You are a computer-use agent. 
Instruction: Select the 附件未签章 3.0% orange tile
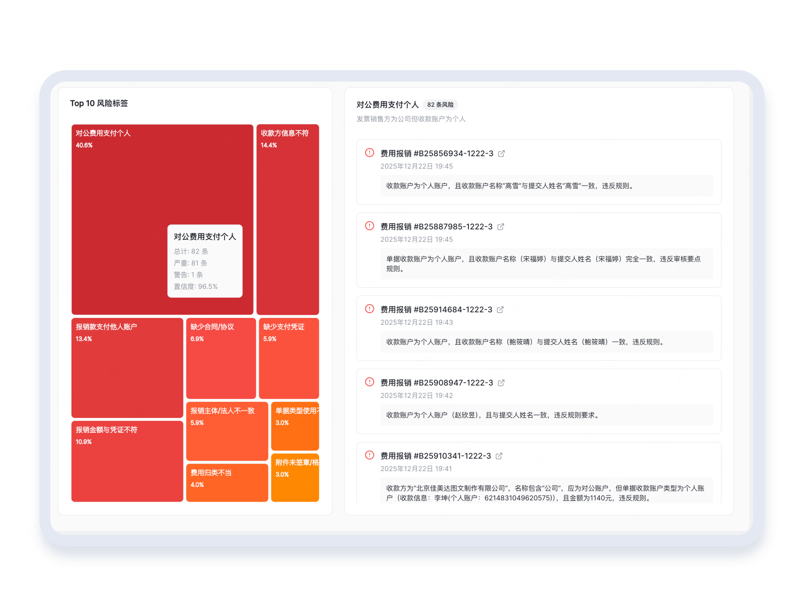click(295, 478)
